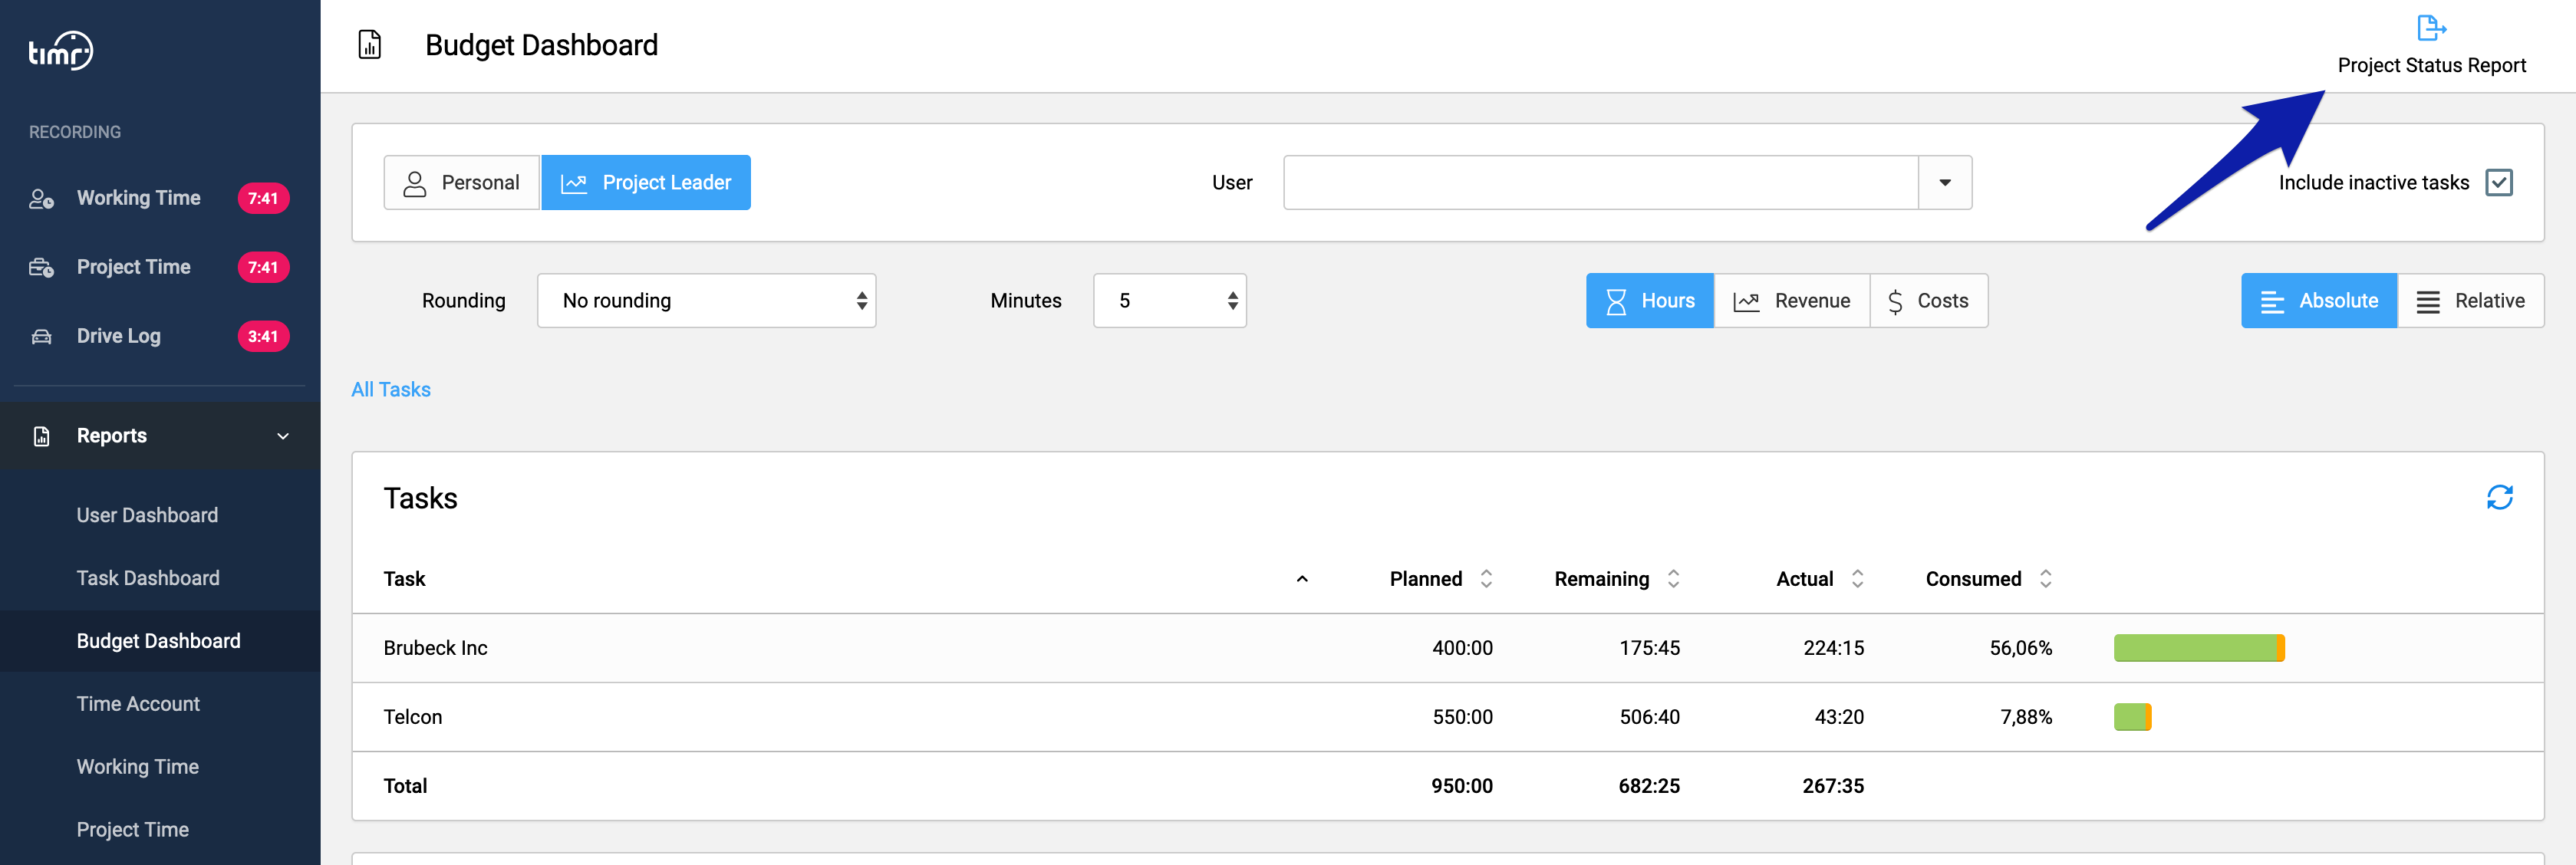2576x865 pixels.
Task: Open Project Time report under Reports
Action: point(132,830)
